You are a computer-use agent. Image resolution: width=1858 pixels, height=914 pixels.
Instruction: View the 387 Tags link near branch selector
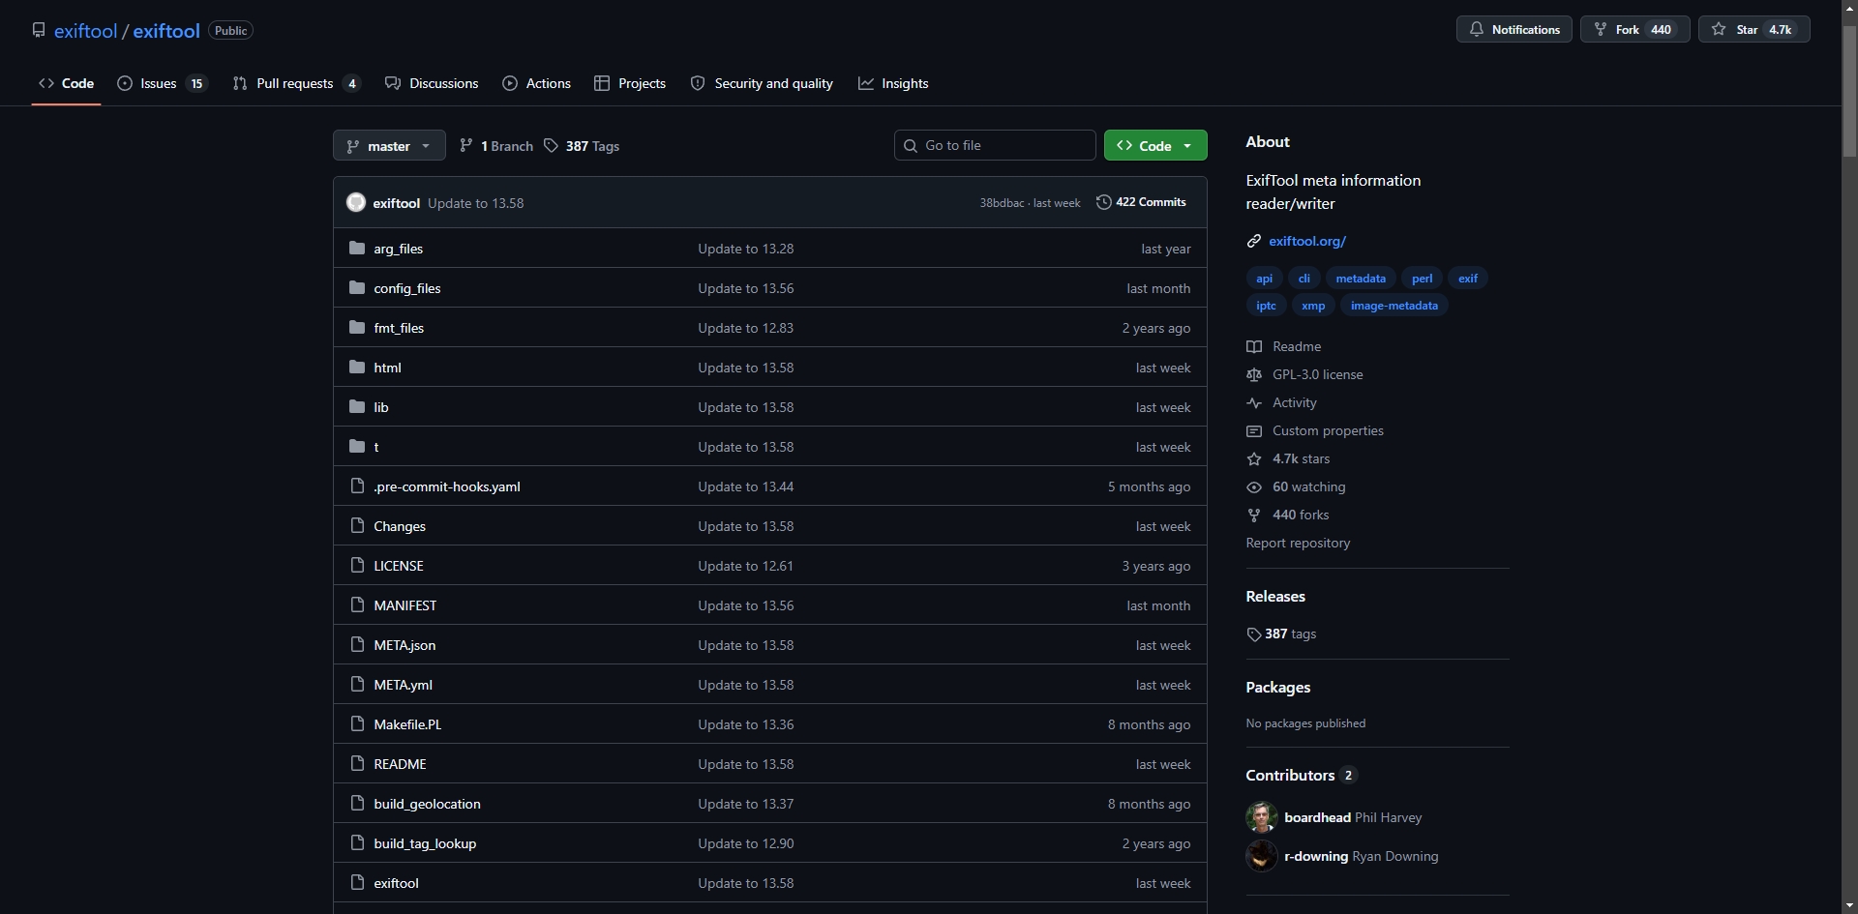(582, 145)
